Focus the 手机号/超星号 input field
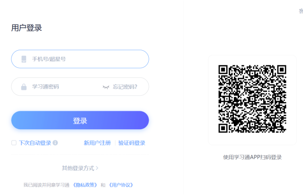The image size is (303, 195). click(x=80, y=59)
